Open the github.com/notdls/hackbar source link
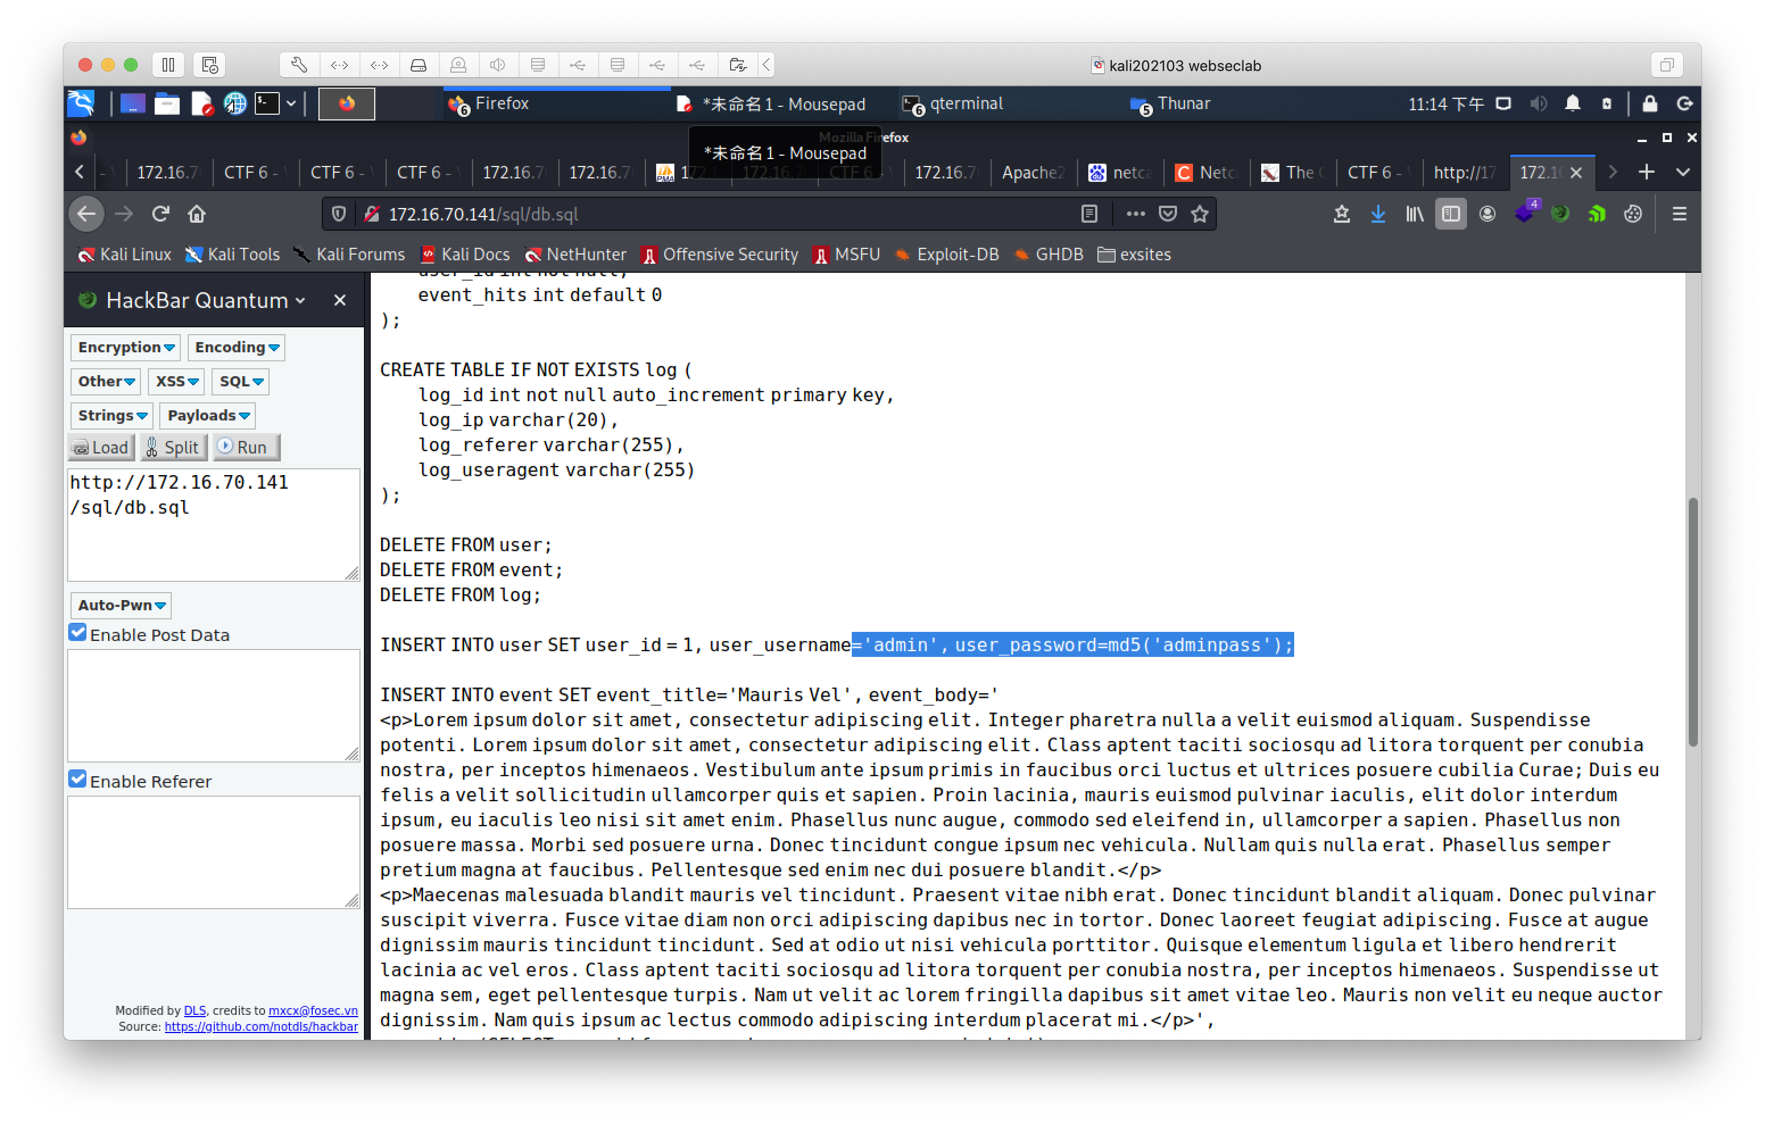This screenshot has height=1124, width=1765. tap(261, 1027)
